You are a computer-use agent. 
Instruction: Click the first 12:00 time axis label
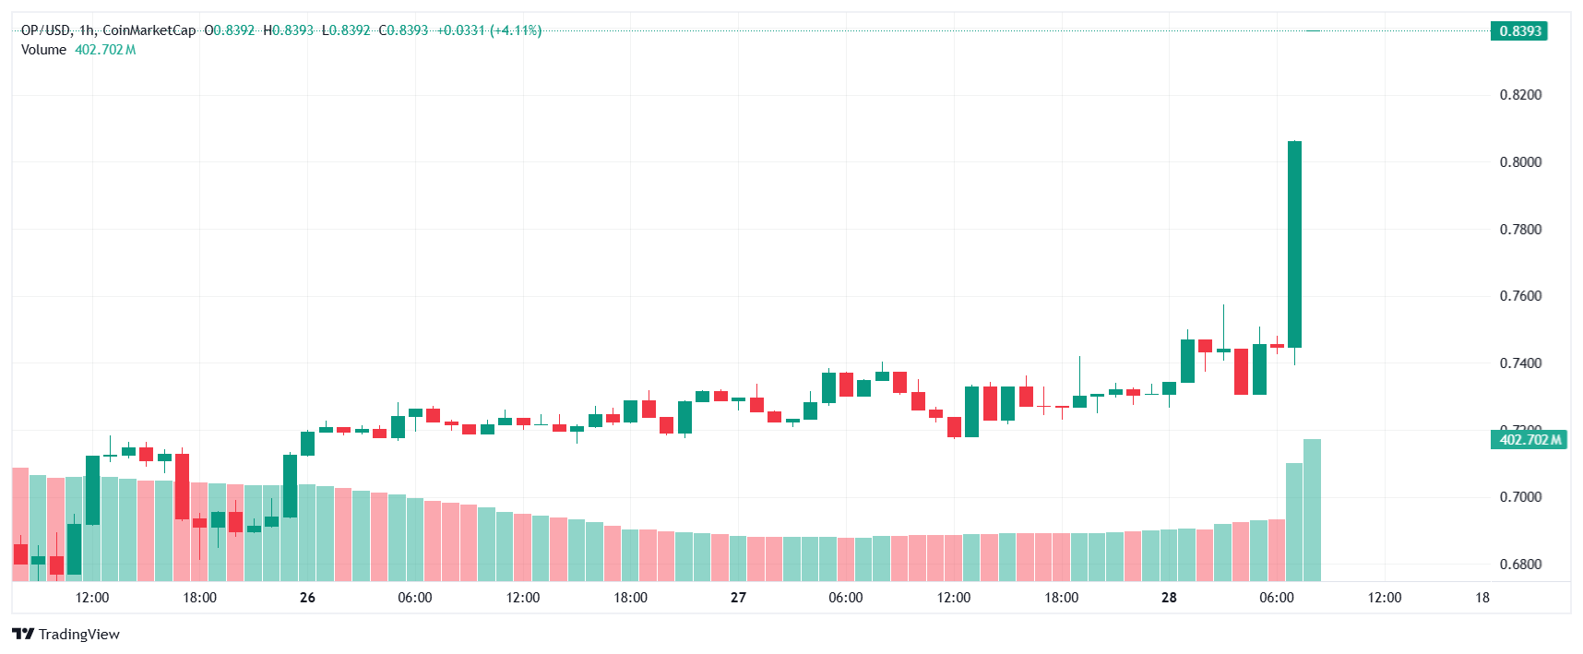(x=92, y=598)
